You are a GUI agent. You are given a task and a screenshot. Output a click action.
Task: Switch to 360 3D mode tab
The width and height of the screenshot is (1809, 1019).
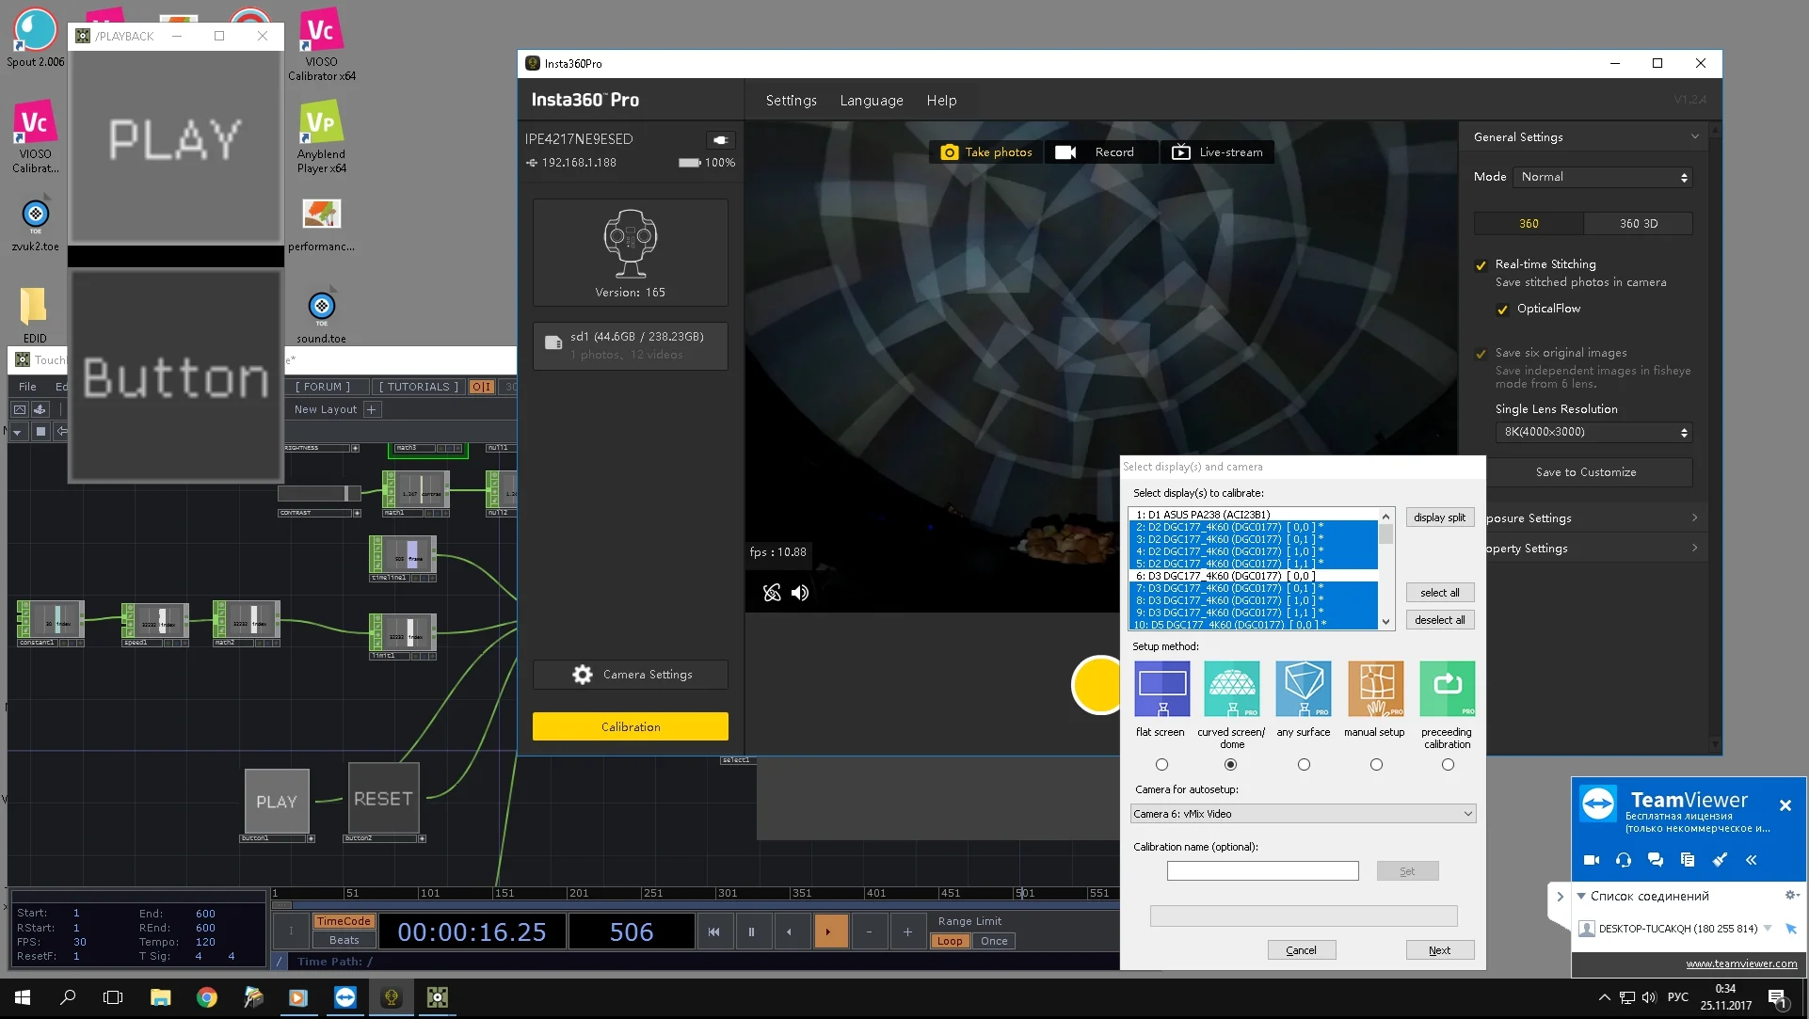pyautogui.click(x=1639, y=224)
